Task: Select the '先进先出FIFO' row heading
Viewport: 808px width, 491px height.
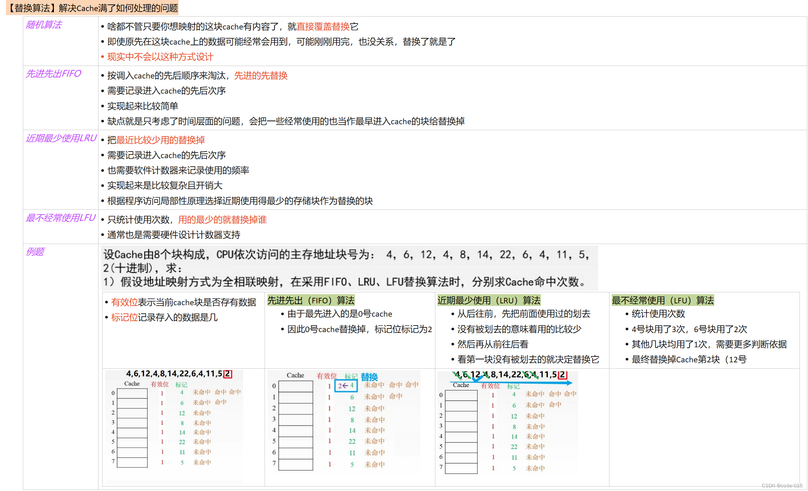Action: pos(53,74)
